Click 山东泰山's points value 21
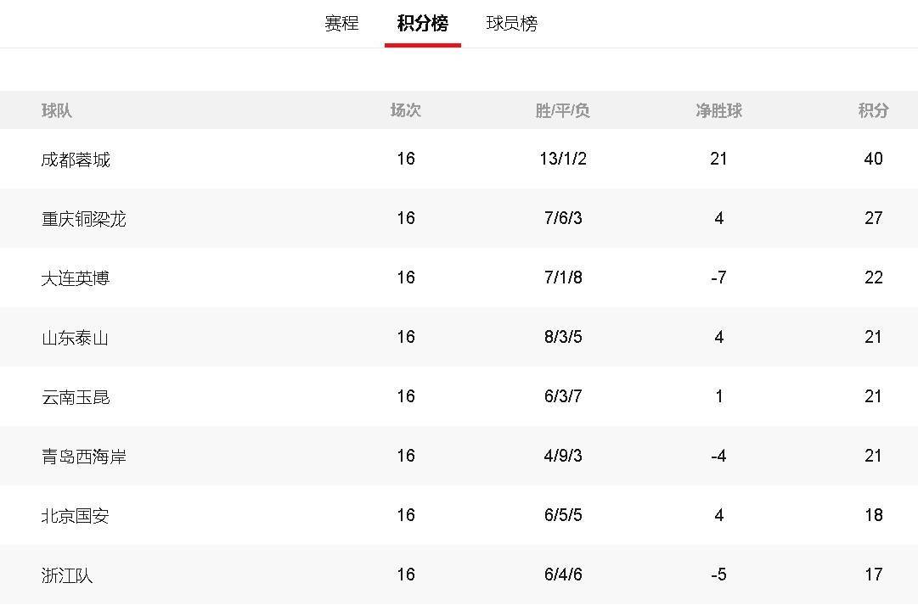 point(873,337)
